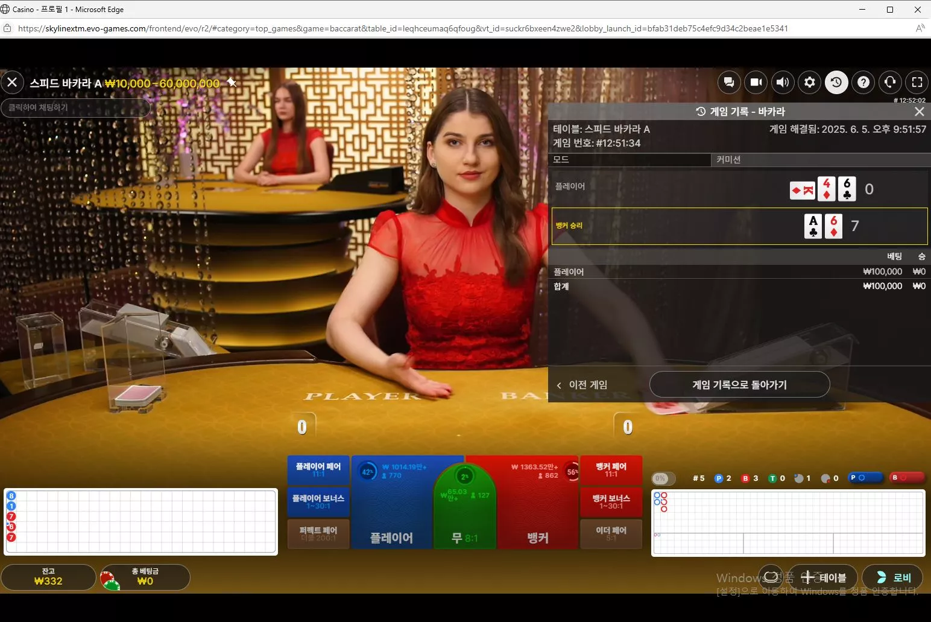Click the chip stack icon beside 총 베팅금
Screen dimensions: 931x622
tap(110, 580)
